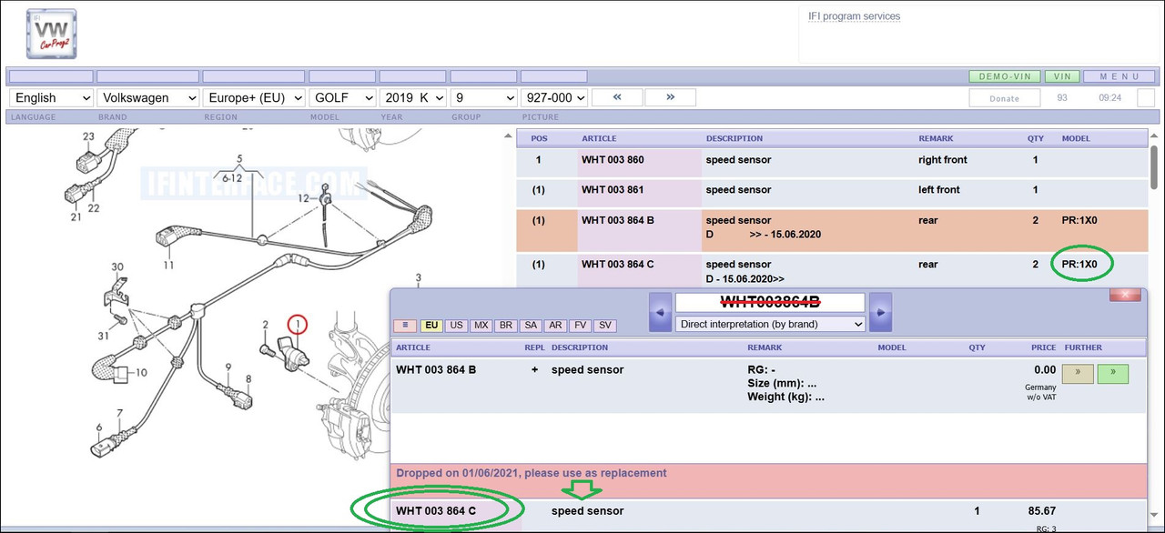Open the Model dropdown showing GOLF
The image size is (1165, 533).
pos(342,97)
